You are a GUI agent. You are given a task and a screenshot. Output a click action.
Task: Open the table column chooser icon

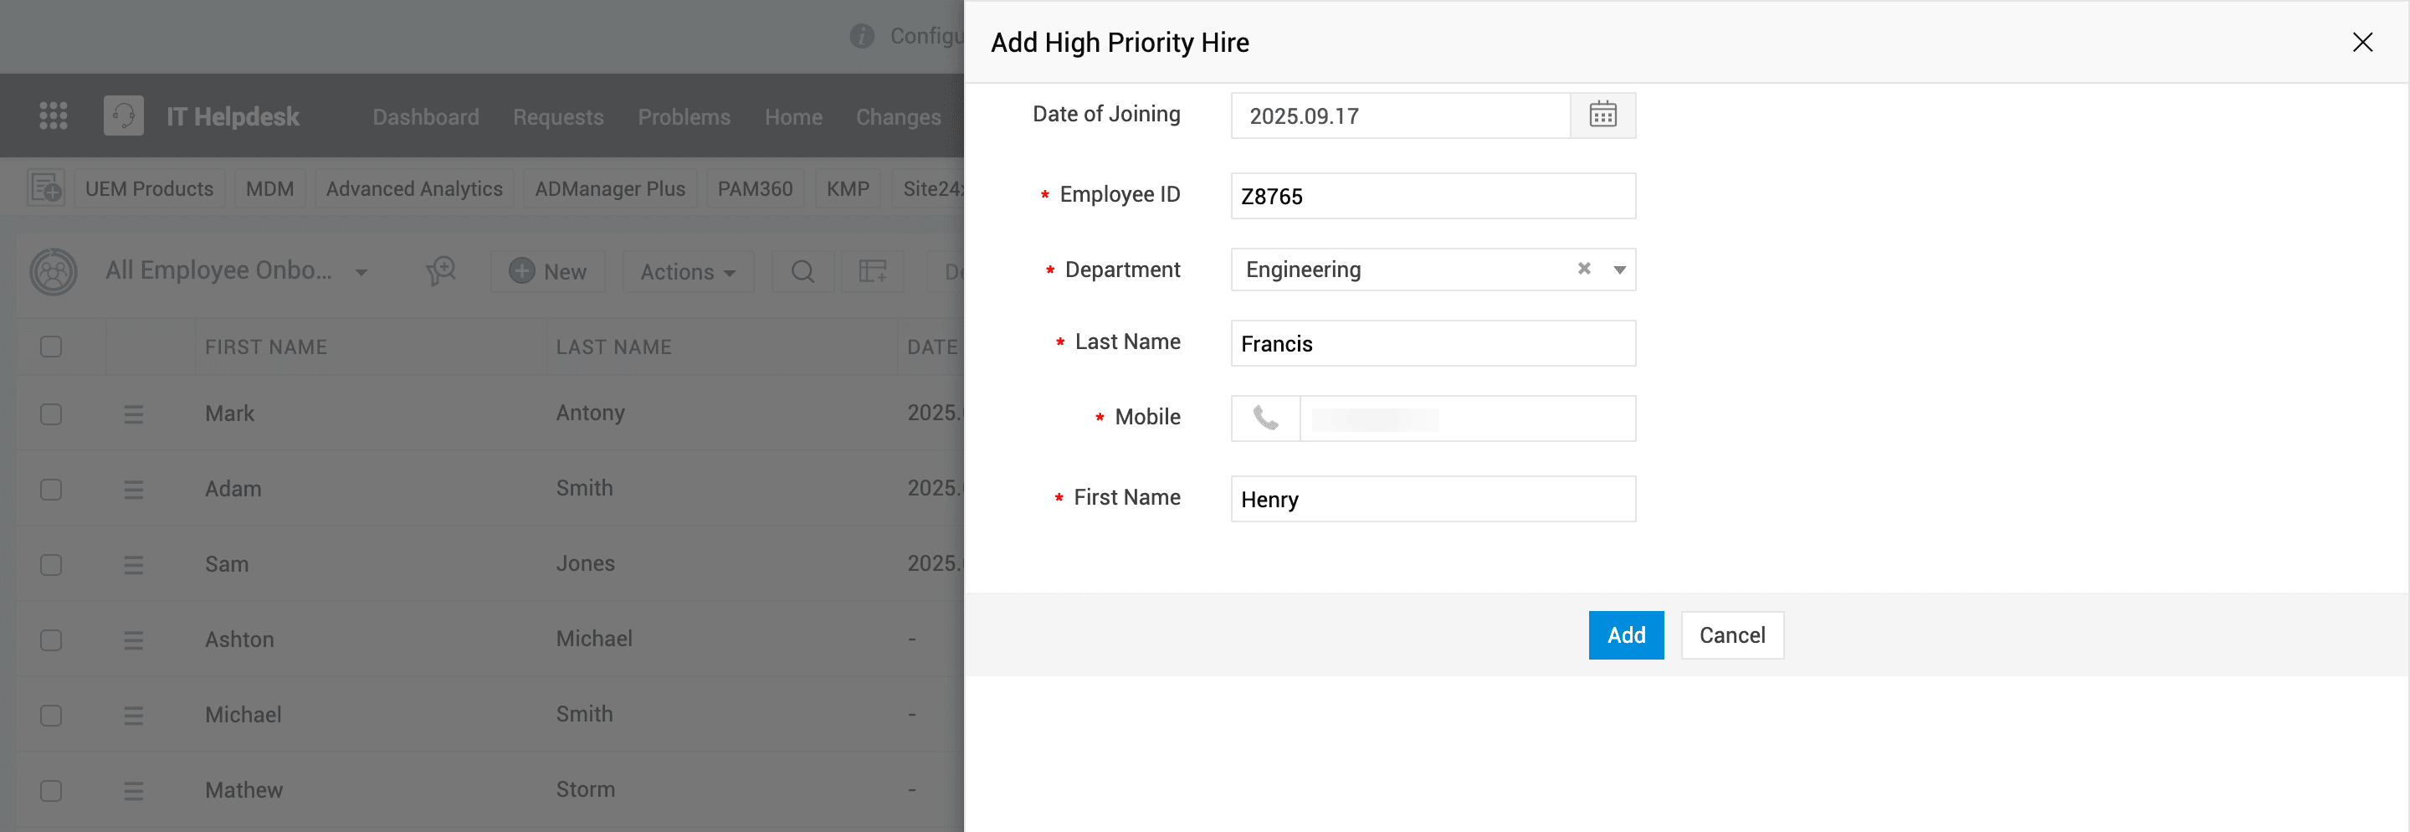[x=873, y=271]
